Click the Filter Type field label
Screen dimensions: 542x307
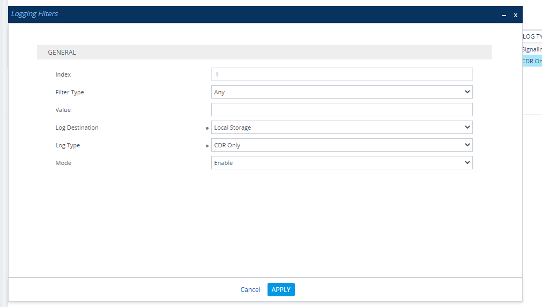coord(70,92)
